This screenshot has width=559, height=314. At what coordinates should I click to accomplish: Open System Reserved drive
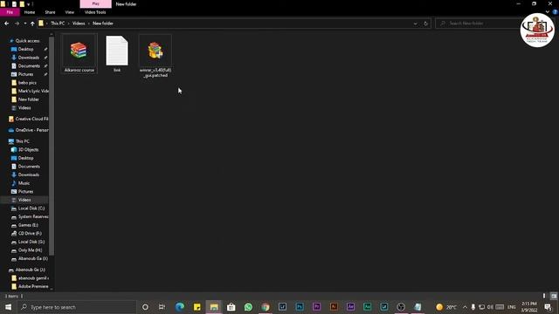31,217
